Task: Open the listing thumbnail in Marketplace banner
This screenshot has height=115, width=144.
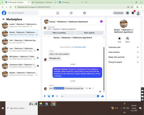Action: 45,28
